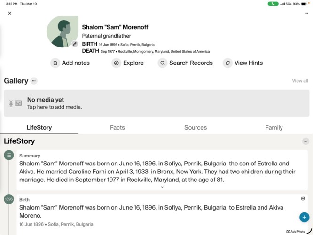Click the View all gallery link
313x235 pixels.
(300, 81)
